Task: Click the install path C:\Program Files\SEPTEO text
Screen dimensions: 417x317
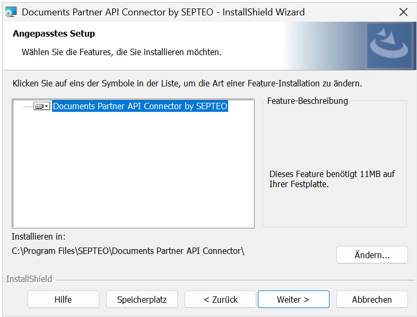Action: [x=128, y=251]
